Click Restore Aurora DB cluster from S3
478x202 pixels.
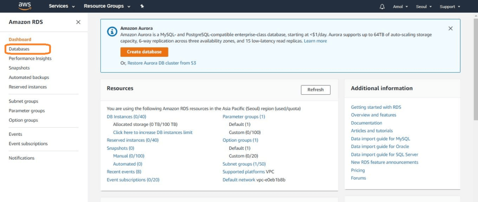(162, 63)
